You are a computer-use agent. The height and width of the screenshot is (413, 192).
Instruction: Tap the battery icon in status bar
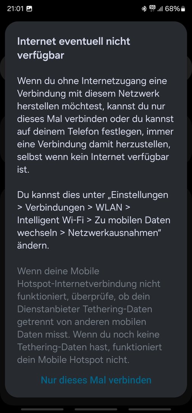[183, 9]
